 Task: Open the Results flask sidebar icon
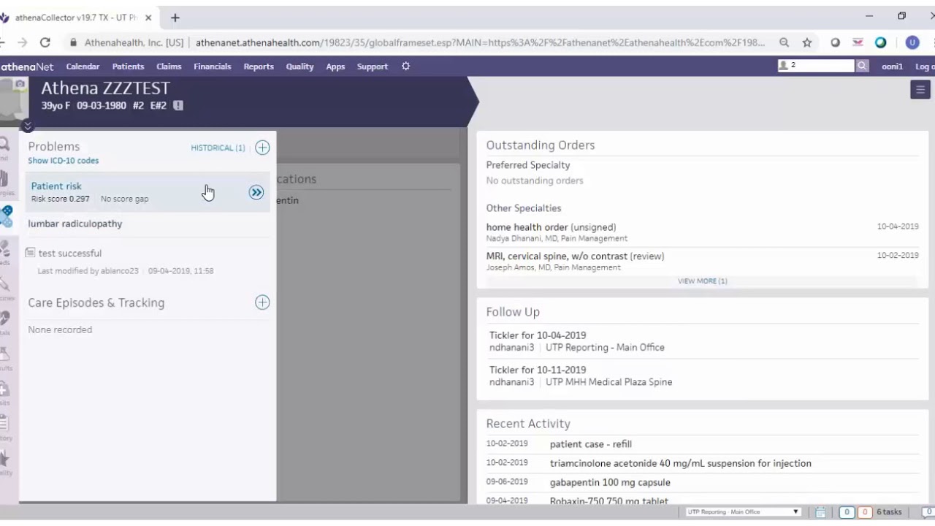4,355
